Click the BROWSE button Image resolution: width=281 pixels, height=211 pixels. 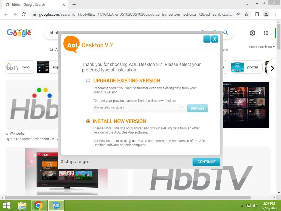[x=198, y=108]
